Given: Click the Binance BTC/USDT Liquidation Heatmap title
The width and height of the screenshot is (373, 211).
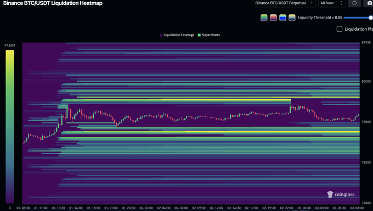Looking at the screenshot, I should coord(53,3).
